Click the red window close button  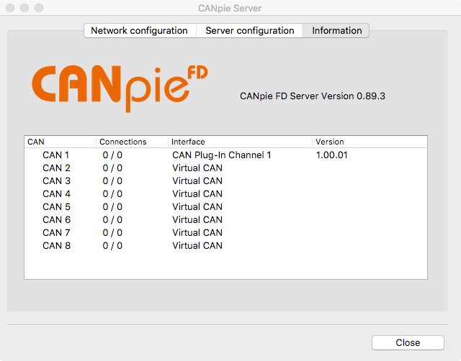[x=10, y=8]
